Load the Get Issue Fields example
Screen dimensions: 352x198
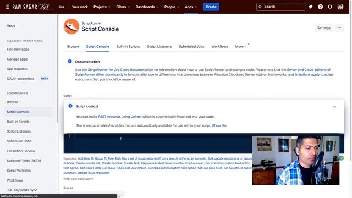(90, 168)
